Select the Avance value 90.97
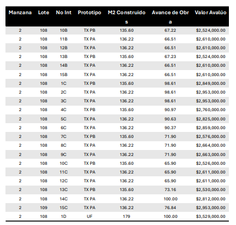 [170, 109]
